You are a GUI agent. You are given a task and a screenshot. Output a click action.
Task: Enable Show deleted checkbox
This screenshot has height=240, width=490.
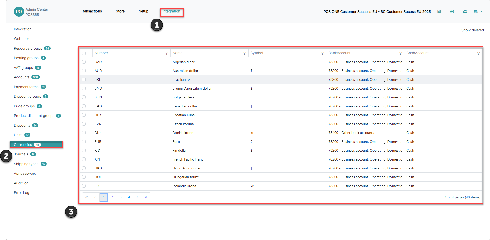pyautogui.click(x=457, y=30)
